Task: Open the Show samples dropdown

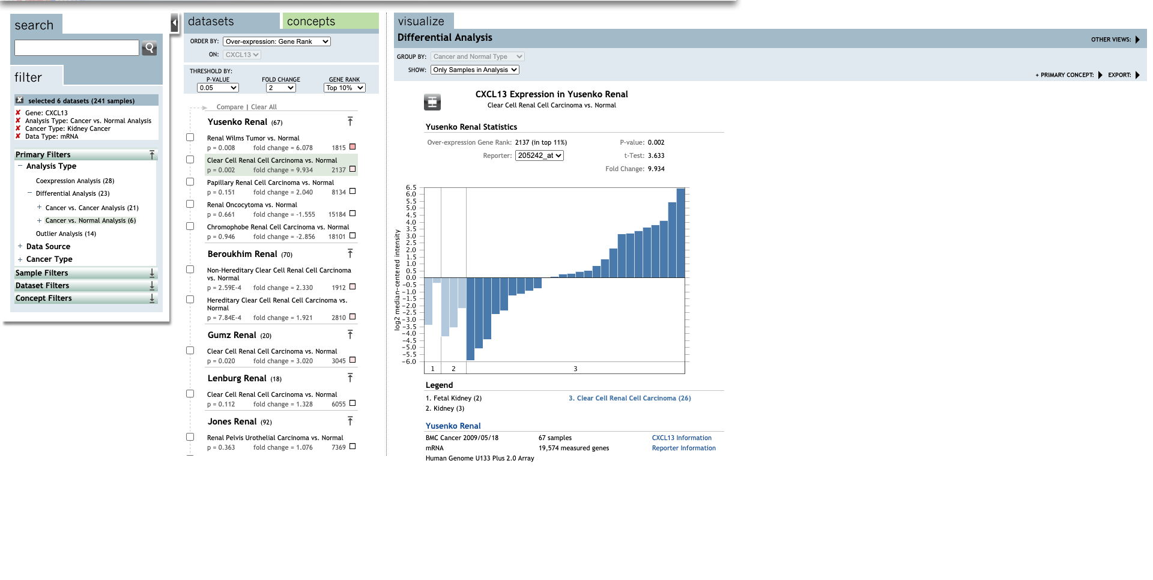Action: tap(475, 70)
